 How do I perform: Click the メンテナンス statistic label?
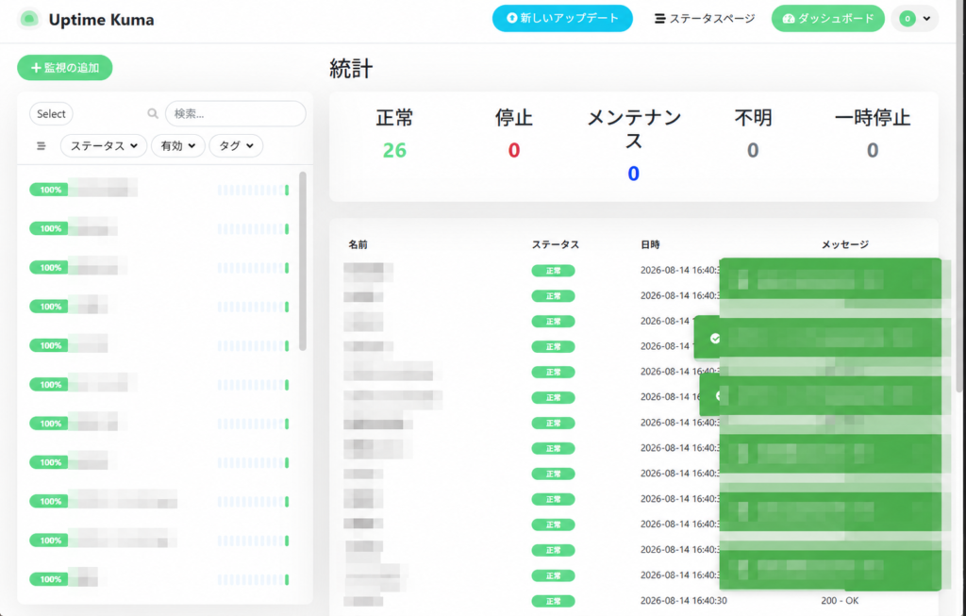[633, 128]
